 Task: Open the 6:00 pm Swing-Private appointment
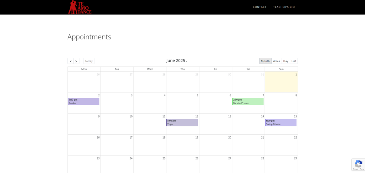coord(281,123)
